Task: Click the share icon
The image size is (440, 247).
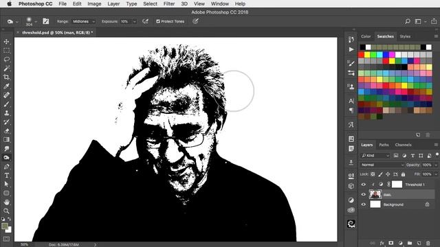Action: 434,21
